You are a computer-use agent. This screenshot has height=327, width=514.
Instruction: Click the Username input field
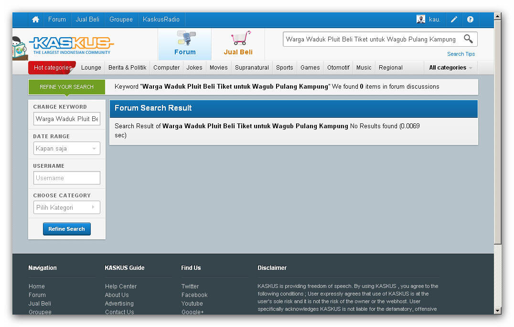67,178
